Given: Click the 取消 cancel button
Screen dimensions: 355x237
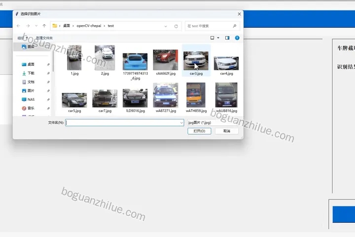Looking at the screenshot, I should 227,131.
